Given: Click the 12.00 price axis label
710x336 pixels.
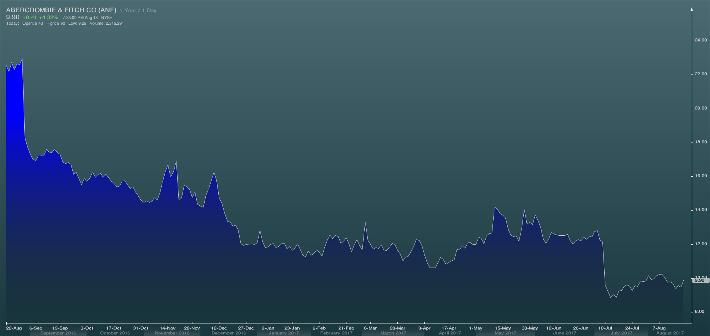Looking at the screenshot, I should [701, 244].
